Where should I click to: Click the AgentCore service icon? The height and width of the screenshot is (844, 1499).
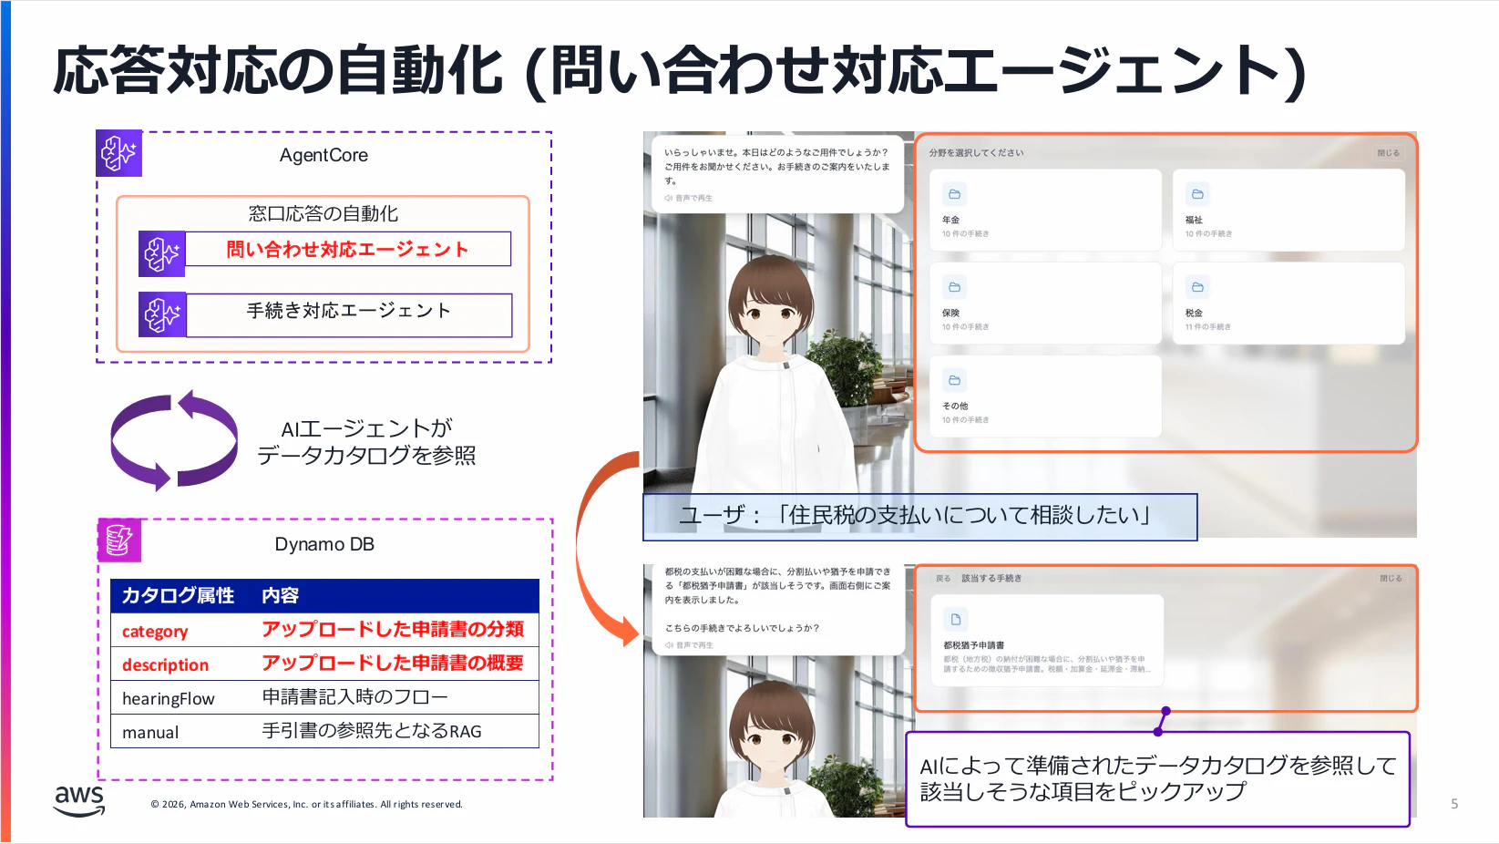[x=119, y=153]
